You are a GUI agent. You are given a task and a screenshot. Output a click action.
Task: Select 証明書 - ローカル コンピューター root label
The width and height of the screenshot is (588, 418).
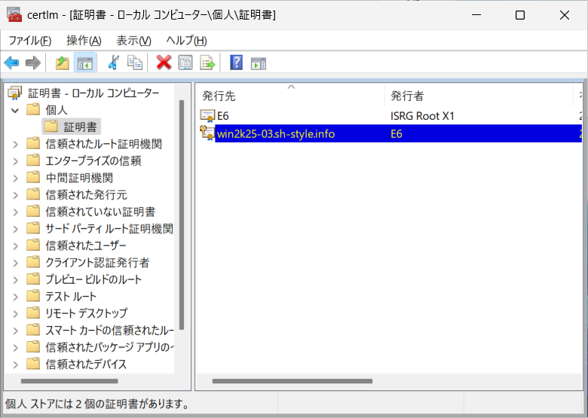coord(93,93)
